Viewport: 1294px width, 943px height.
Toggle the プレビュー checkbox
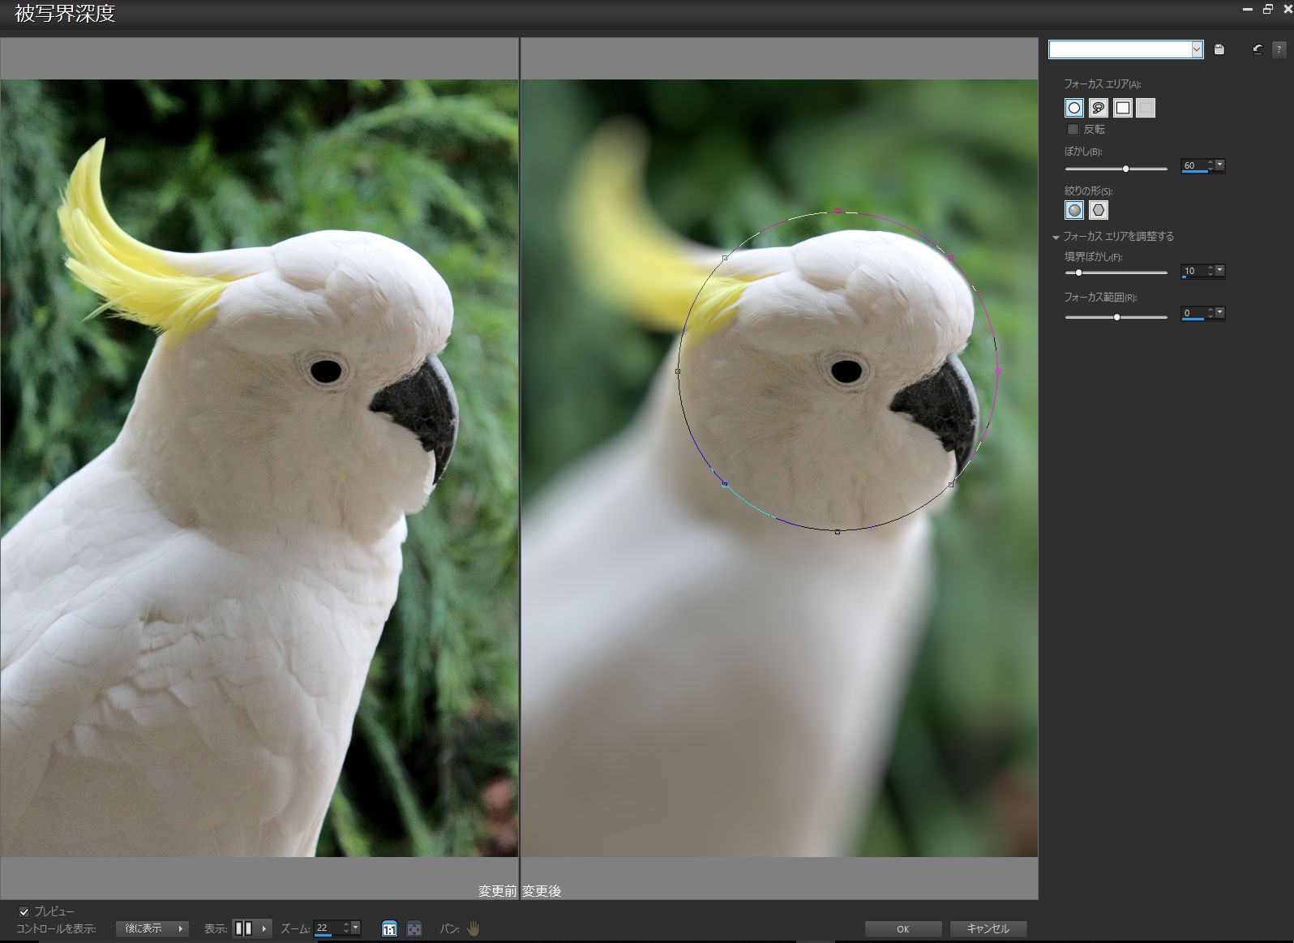click(24, 911)
